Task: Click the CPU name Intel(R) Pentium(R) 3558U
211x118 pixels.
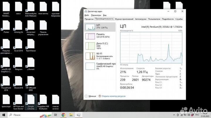Action: coord(162,27)
